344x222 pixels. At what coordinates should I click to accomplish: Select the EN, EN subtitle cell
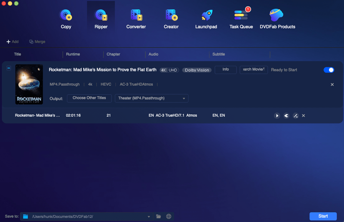(x=218, y=115)
